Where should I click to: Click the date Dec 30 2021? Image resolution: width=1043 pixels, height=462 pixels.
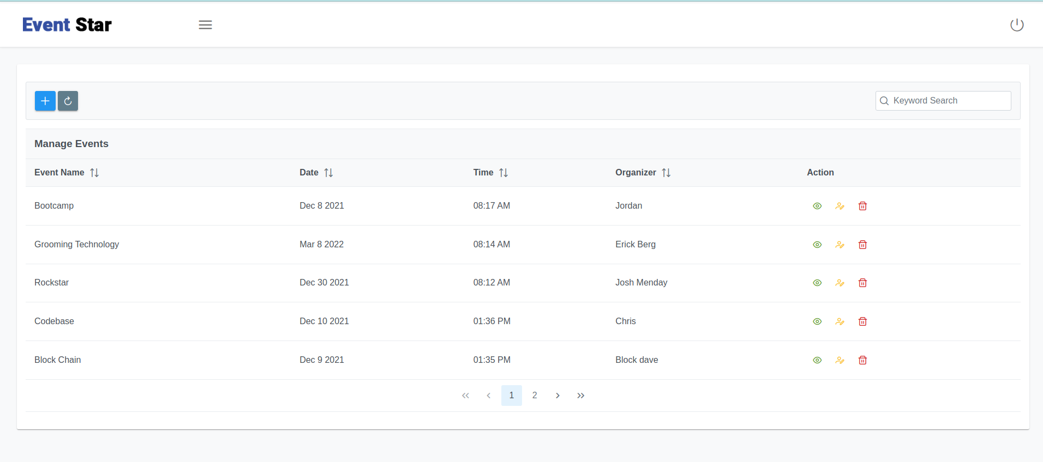pos(324,283)
